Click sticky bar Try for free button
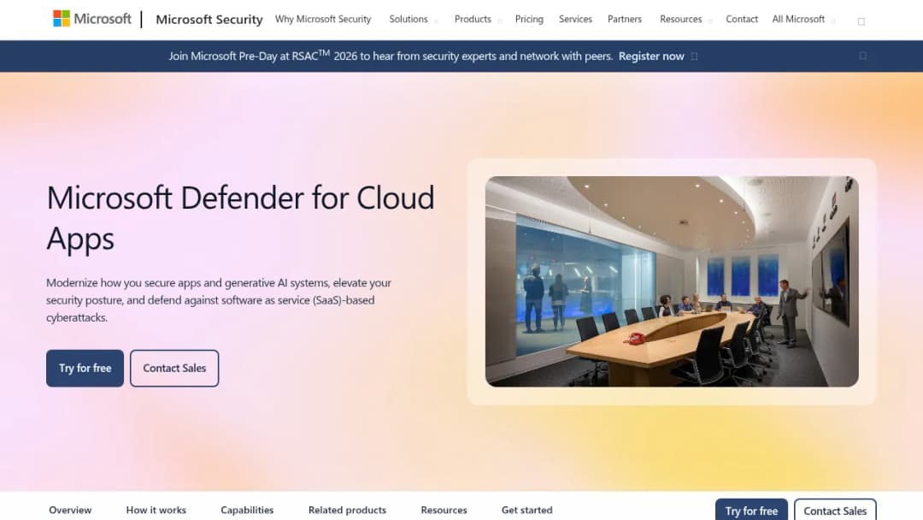This screenshot has height=520, width=923. point(751,510)
